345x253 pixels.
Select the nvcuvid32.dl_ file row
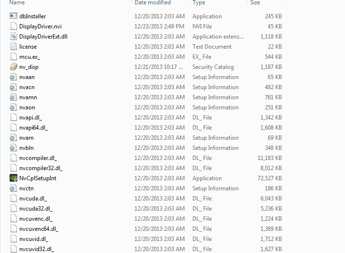pos(37,249)
